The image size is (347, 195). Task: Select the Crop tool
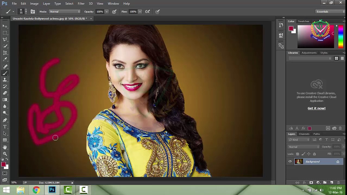tap(5, 53)
